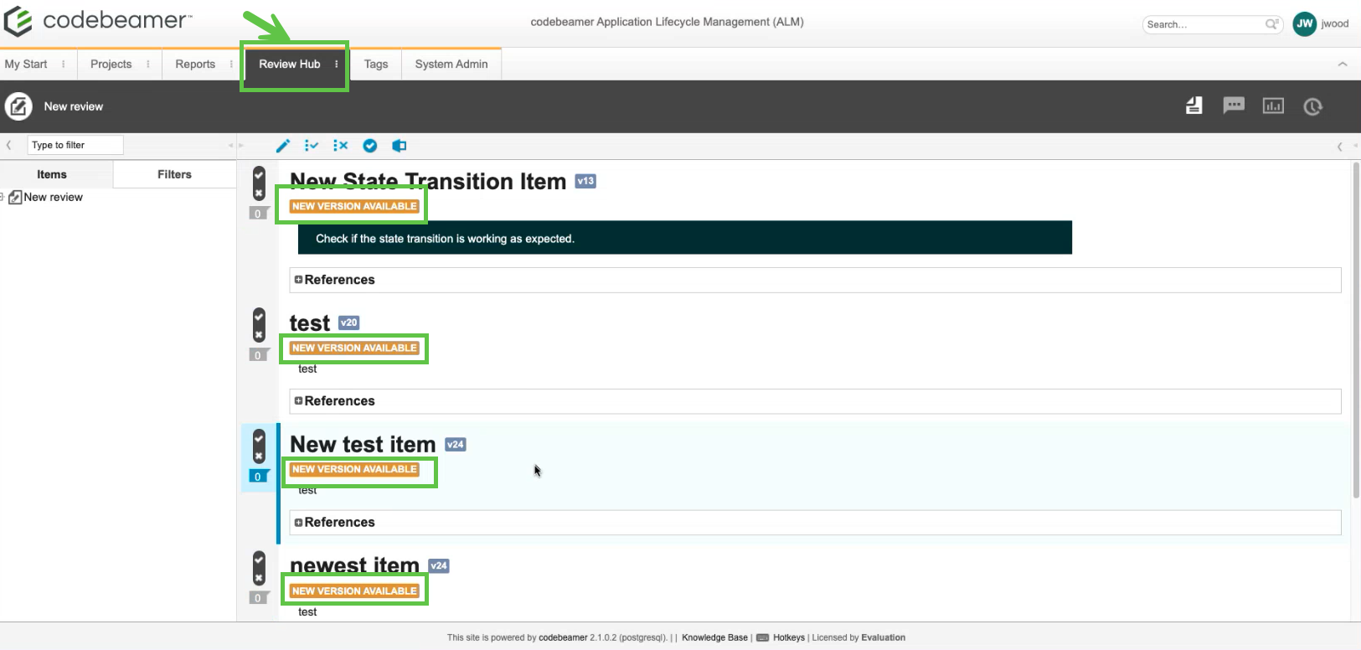This screenshot has height=650, width=1361.
Task: Switch to the Filters tab
Action: [174, 174]
